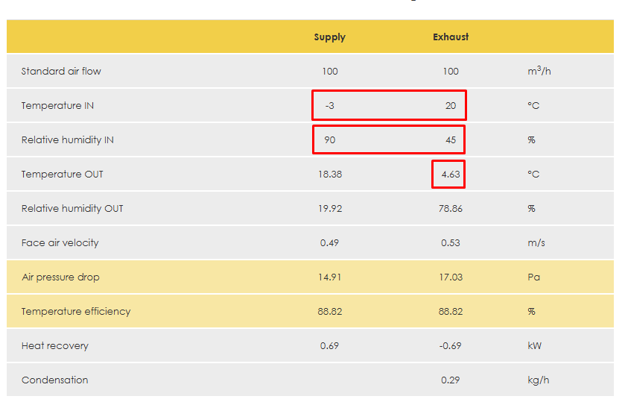Click the Supply Standard air flow value 100

330,72
